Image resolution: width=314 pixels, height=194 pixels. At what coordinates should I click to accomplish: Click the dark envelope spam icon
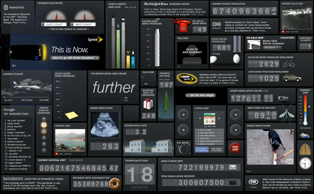click(x=232, y=182)
